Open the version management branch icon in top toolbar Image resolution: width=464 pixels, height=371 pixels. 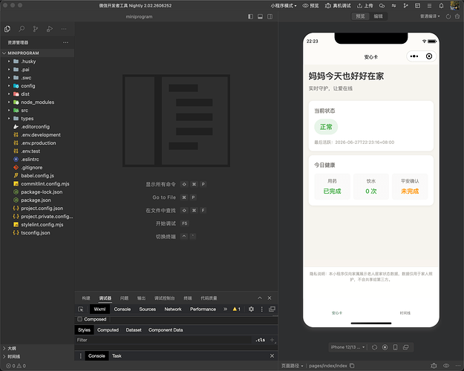pyautogui.click(x=405, y=6)
